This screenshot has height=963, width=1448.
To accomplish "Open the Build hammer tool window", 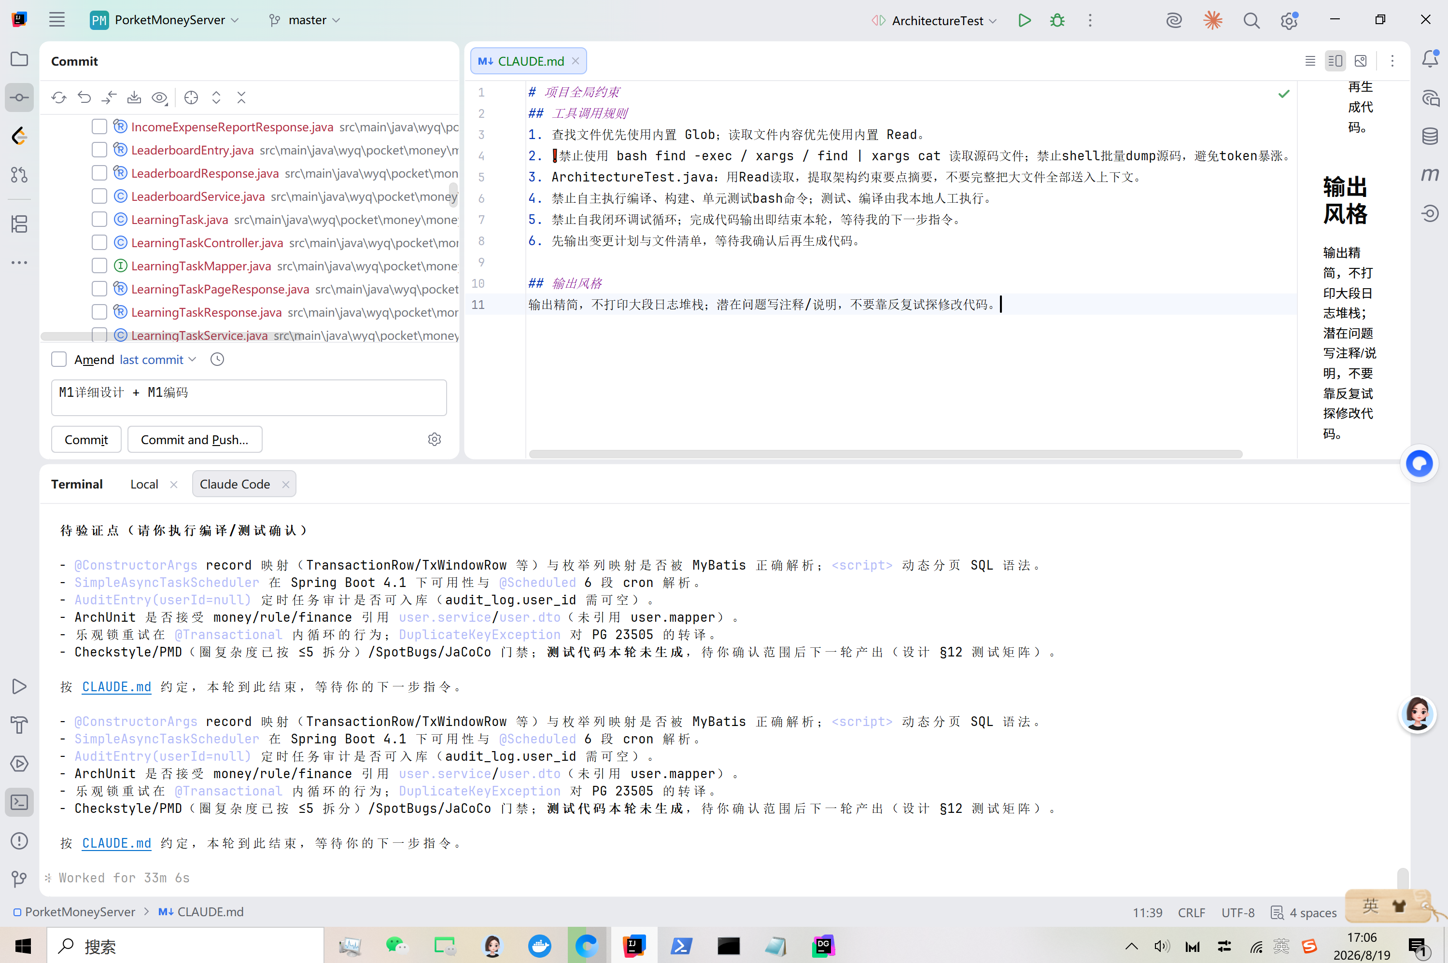I will coord(19,725).
